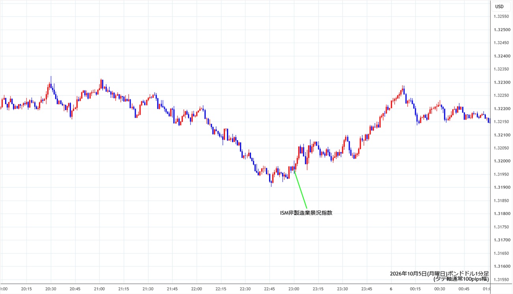
Task: Click the 22:45 time axis label
Action: click(x=270, y=289)
